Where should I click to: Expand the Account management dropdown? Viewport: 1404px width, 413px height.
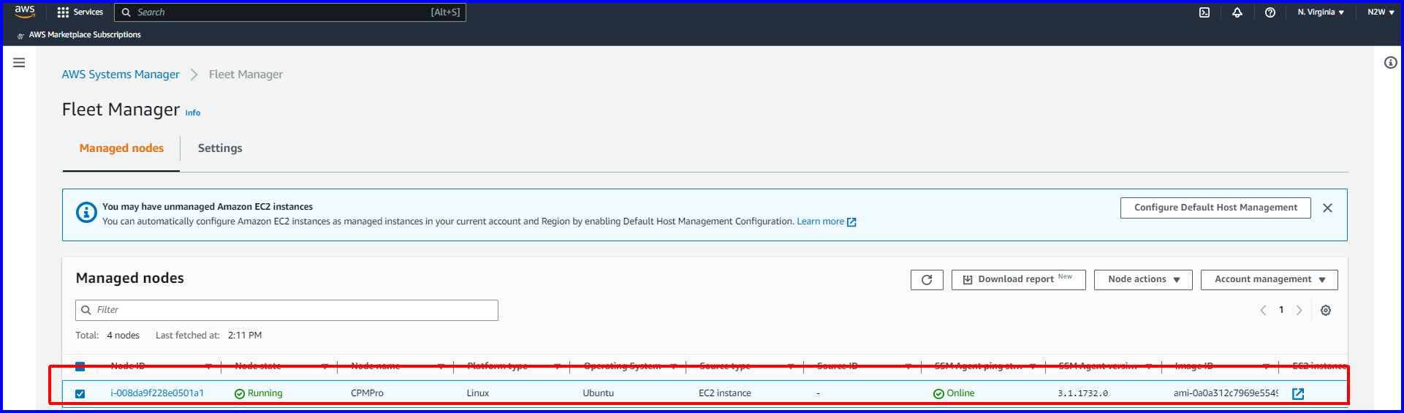[x=1269, y=280]
